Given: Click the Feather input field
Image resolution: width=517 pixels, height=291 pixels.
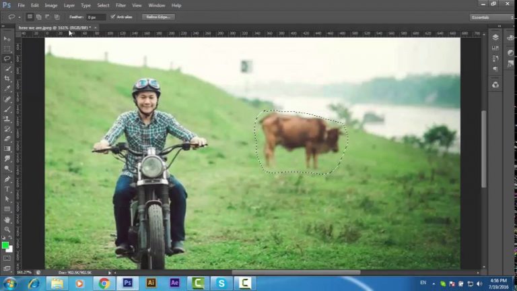Looking at the screenshot, I should 96,17.
